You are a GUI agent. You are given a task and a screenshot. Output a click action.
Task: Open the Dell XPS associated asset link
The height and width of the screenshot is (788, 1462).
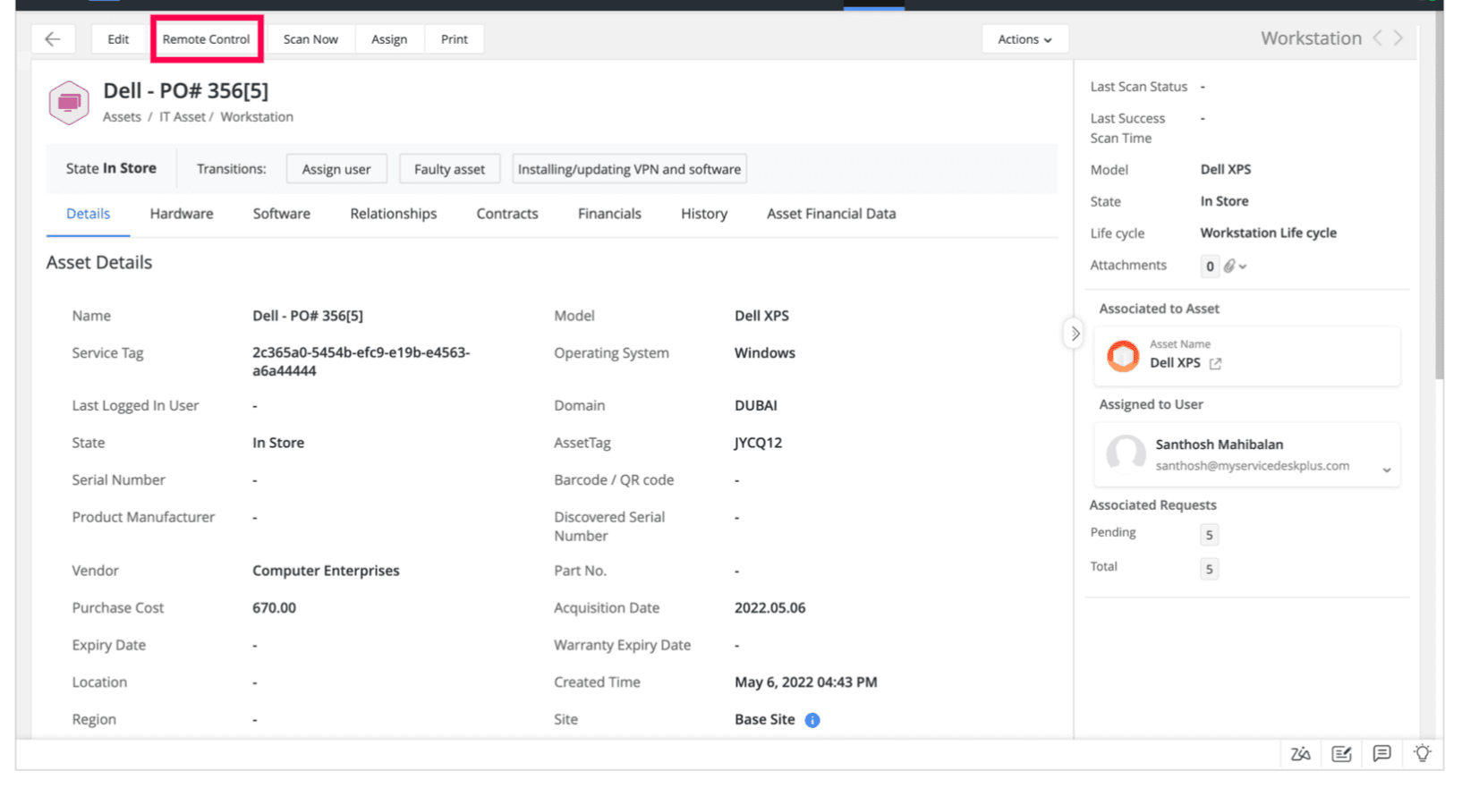click(x=1175, y=362)
